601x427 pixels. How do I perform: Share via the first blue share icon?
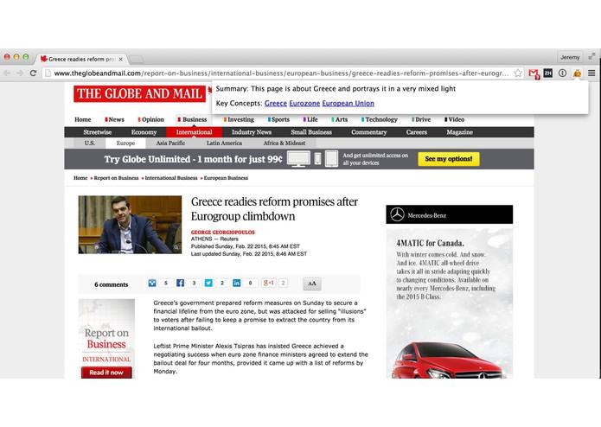[x=152, y=283]
